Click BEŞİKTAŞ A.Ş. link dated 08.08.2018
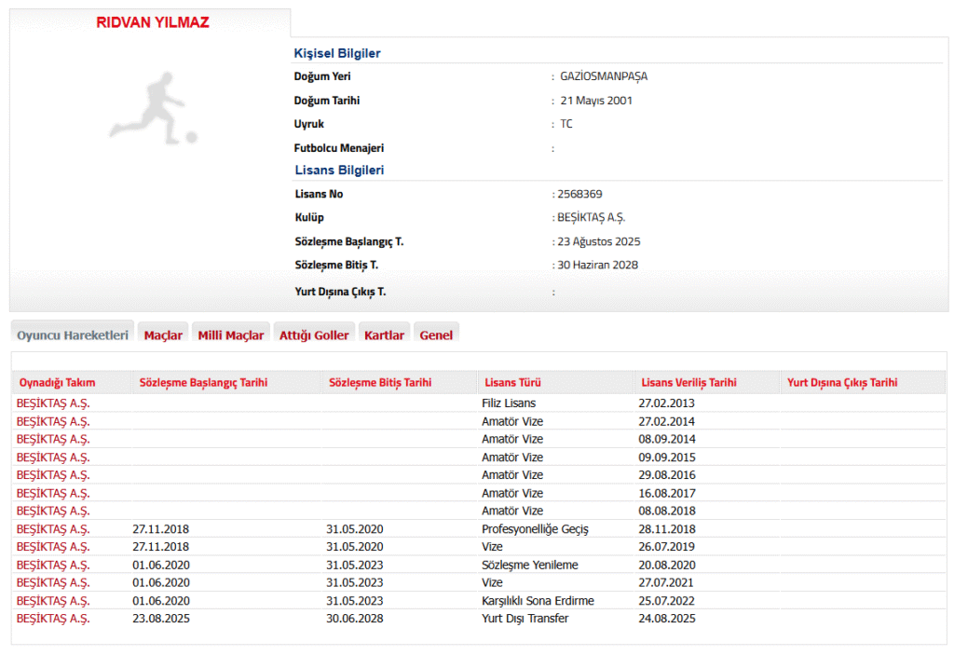 click(53, 512)
